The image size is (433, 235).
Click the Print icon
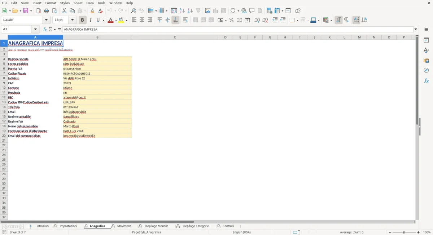pos(47,11)
